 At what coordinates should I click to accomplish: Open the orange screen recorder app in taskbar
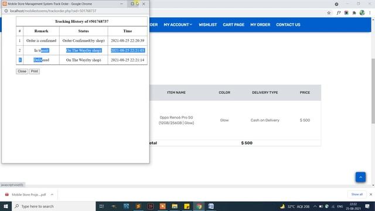tap(162, 206)
